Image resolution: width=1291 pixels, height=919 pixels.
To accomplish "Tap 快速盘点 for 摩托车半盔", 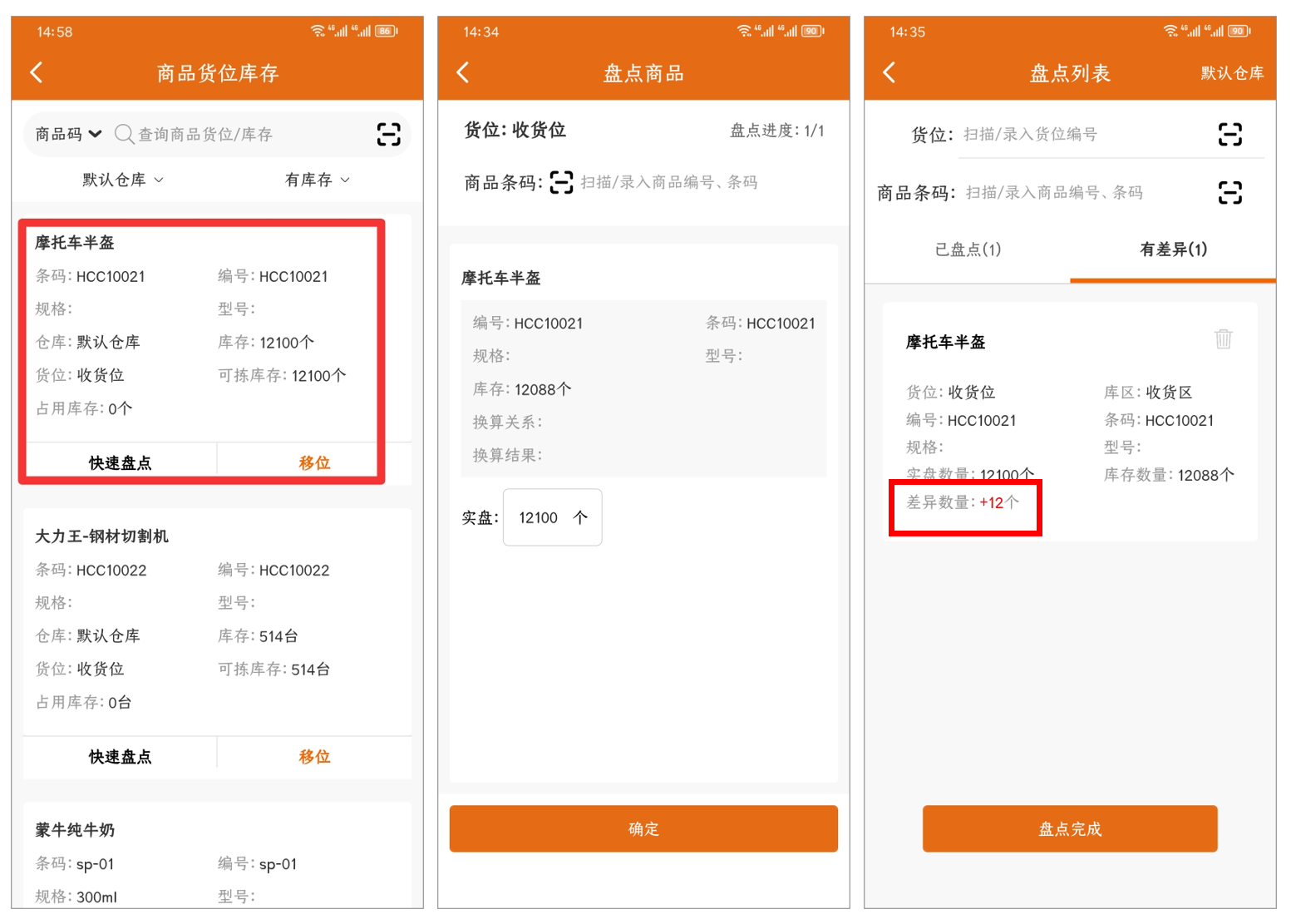I will [x=121, y=462].
